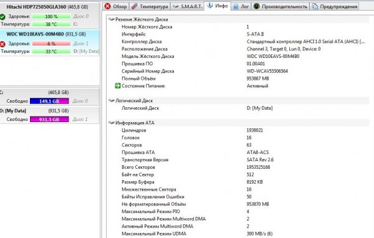Viewport: 374px width, 238px height.
Task: Click the Секторов value 63
Action: [x=249, y=145]
